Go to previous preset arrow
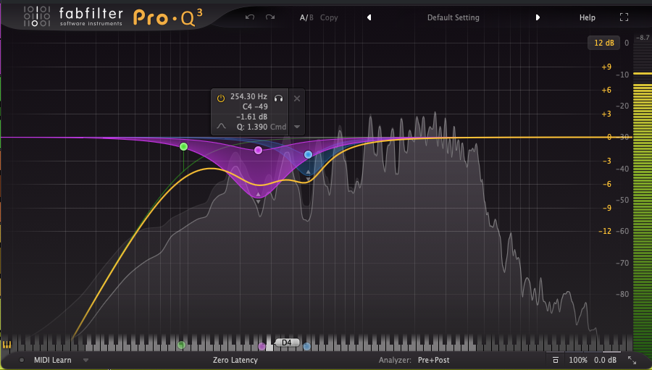652x370 pixels. coord(369,17)
